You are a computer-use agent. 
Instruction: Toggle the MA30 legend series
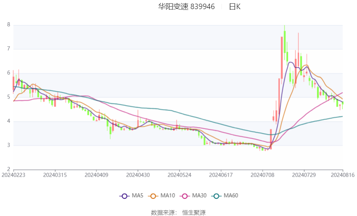pos(193,196)
